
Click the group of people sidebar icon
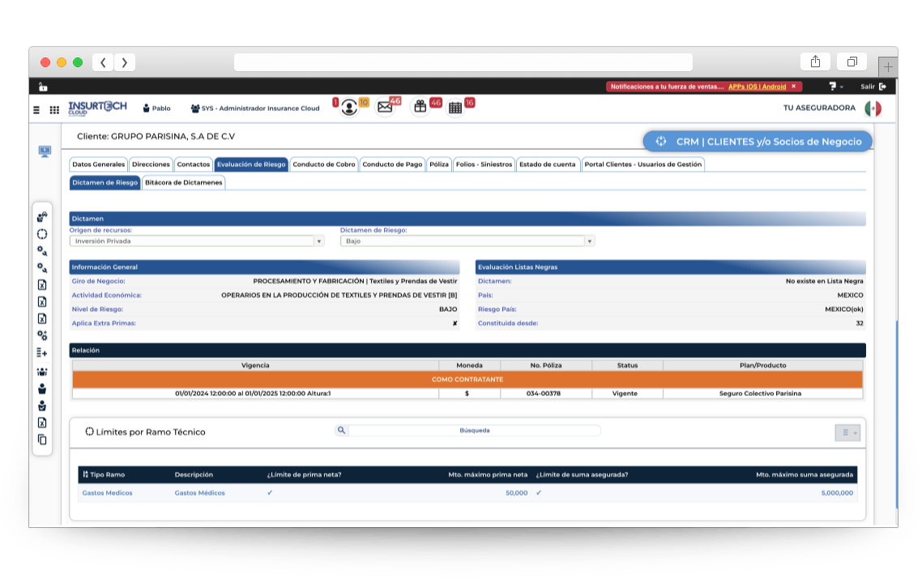pyautogui.click(x=42, y=372)
